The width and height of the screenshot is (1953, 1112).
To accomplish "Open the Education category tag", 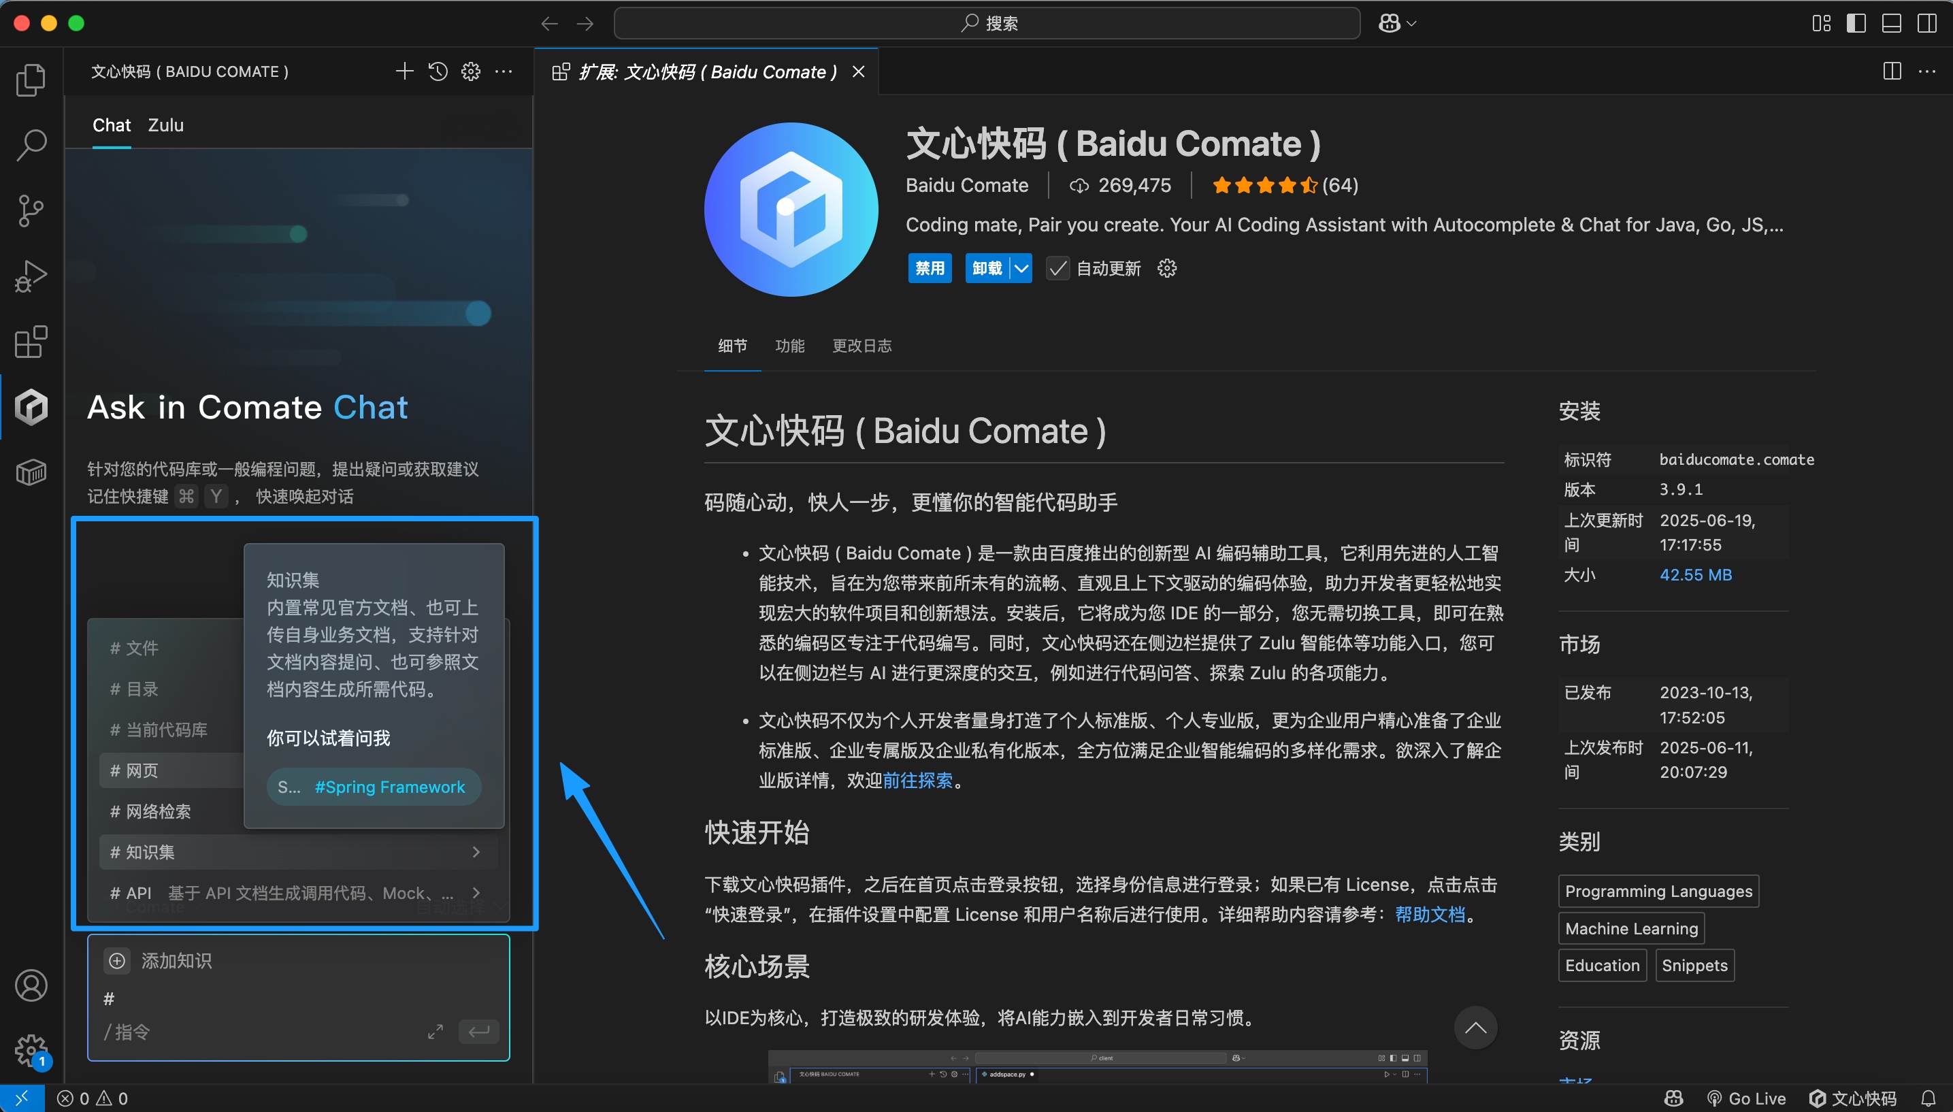I will pos(1602,966).
